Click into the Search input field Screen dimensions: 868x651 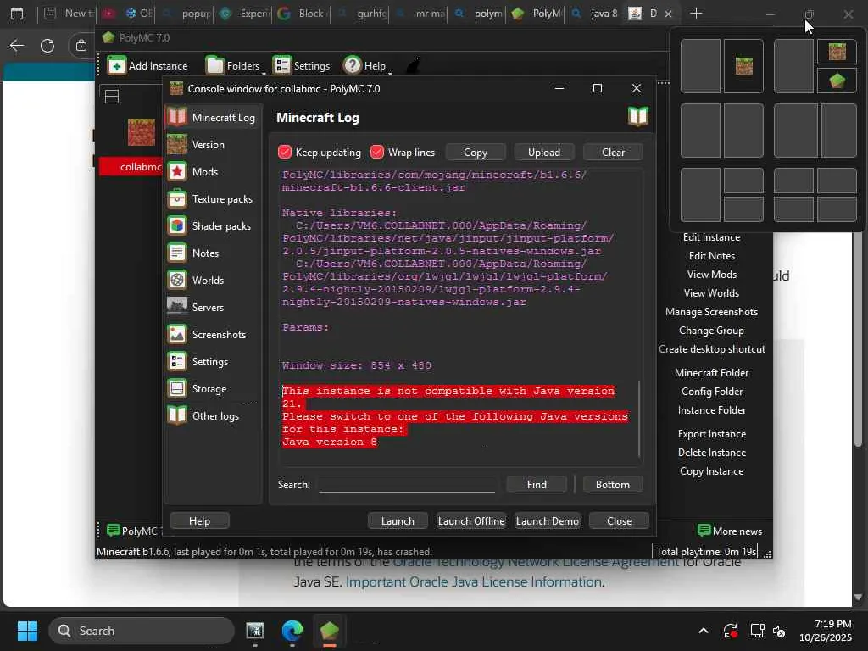[x=407, y=484]
